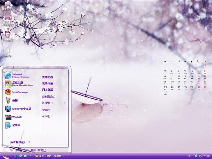The width and height of the screenshot is (212, 159).
Task: Open IconPackager from Start menu
Action: click(17, 92)
